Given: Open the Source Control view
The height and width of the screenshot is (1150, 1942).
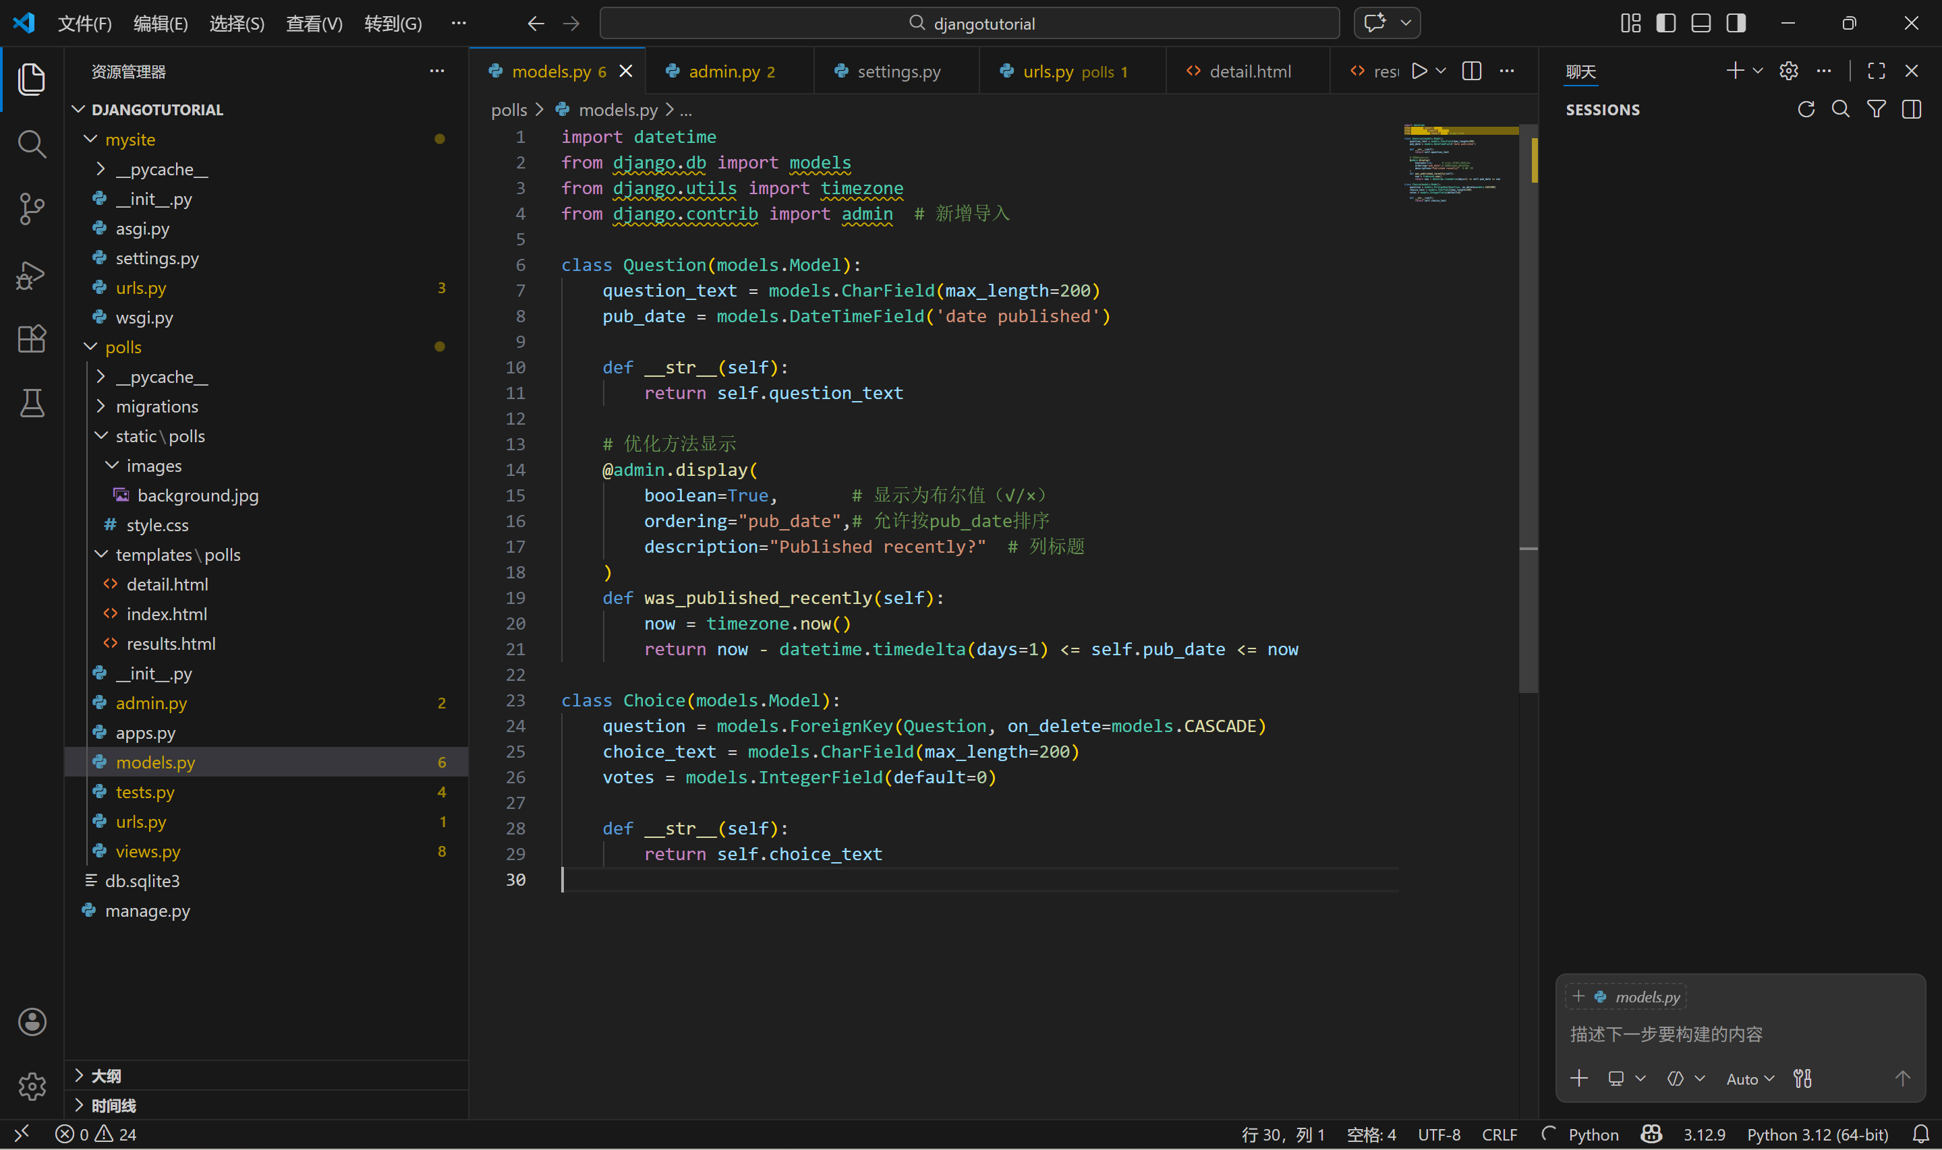Looking at the screenshot, I should [x=31, y=208].
